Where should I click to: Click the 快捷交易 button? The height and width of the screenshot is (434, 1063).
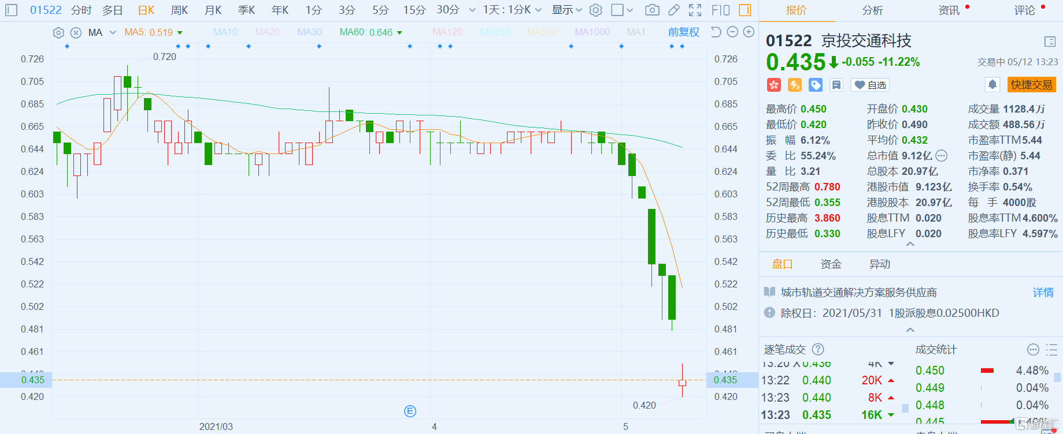(1031, 85)
